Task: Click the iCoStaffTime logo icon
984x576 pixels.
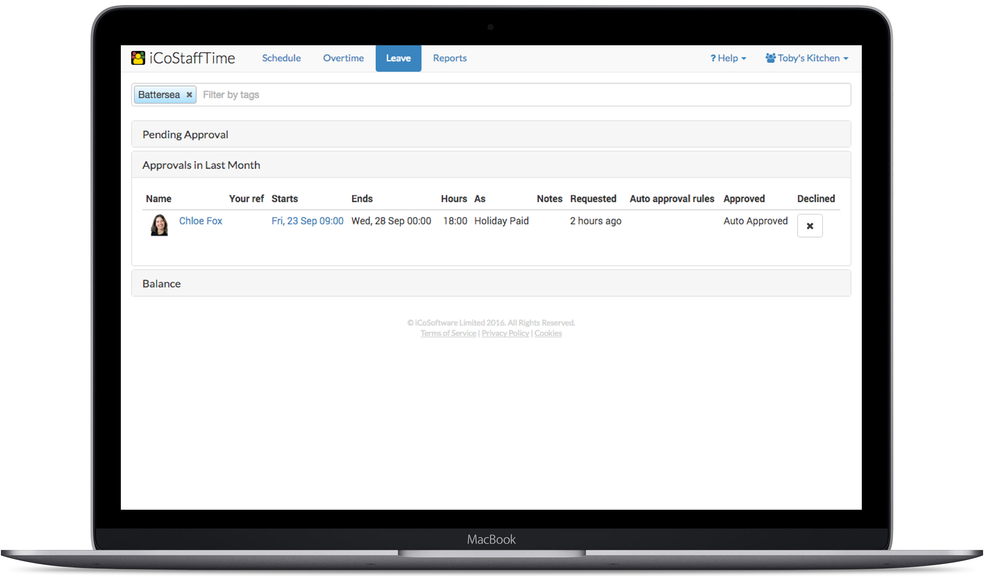Action: [138, 58]
